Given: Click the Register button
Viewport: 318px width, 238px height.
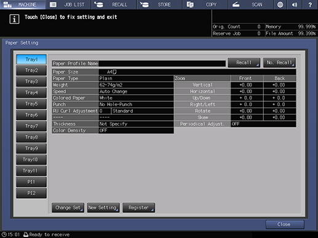Looking at the screenshot, I should pyautogui.click(x=138, y=208).
